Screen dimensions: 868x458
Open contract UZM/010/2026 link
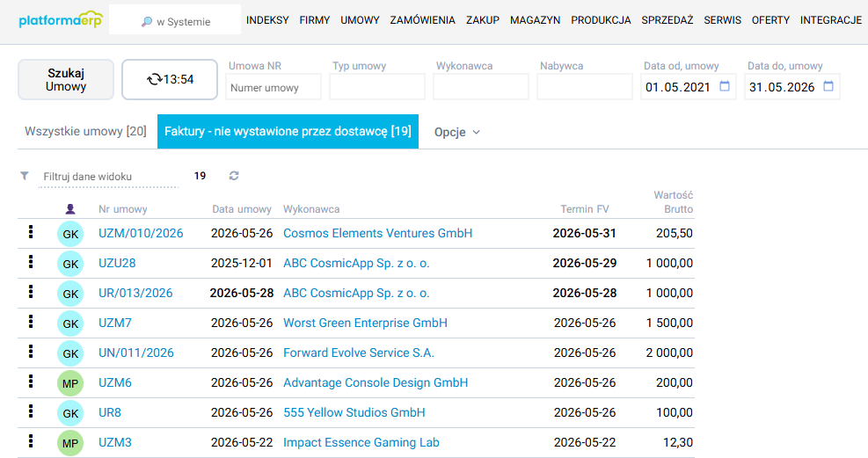click(x=141, y=234)
